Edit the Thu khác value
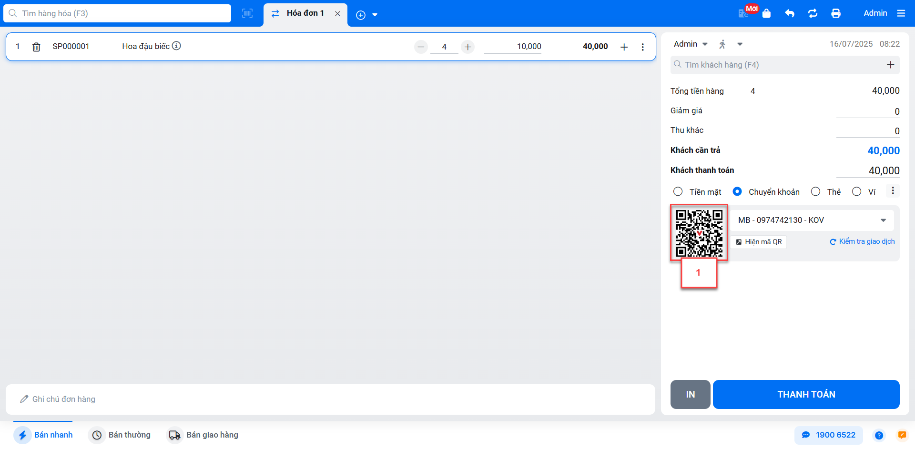 click(x=868, y=131)
